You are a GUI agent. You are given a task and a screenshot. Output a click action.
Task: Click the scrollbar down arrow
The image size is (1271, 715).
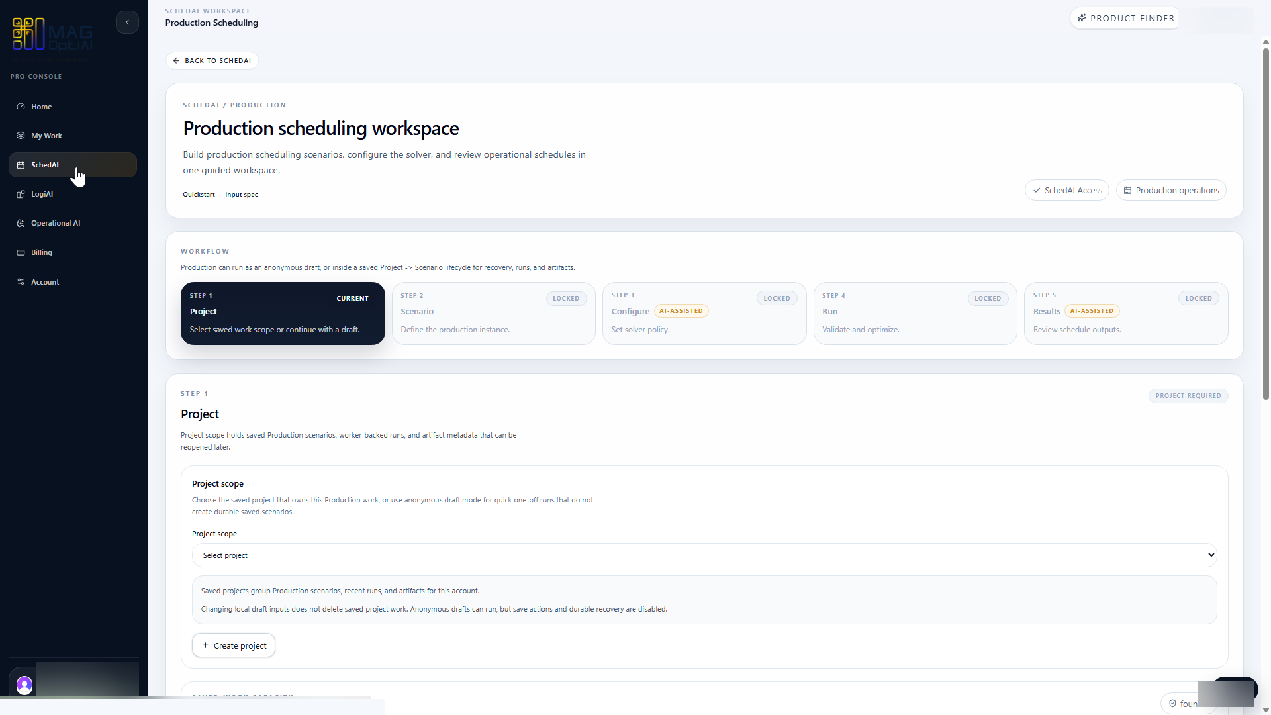click(x=1266, y=710)
